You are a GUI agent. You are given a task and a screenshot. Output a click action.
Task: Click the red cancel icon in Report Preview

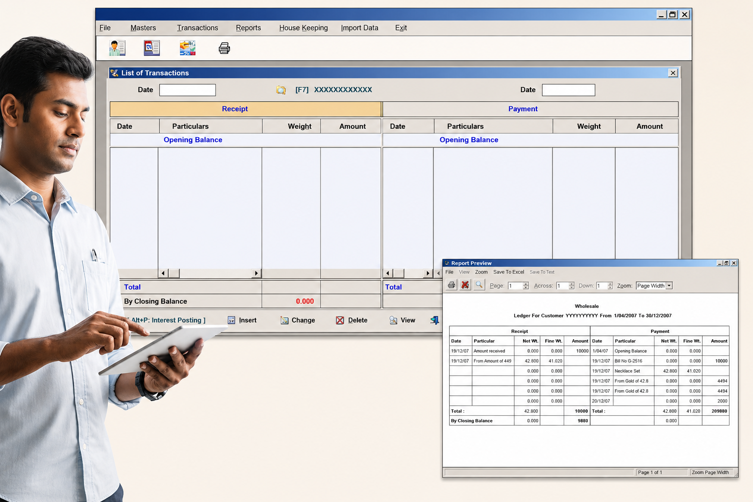465,285
